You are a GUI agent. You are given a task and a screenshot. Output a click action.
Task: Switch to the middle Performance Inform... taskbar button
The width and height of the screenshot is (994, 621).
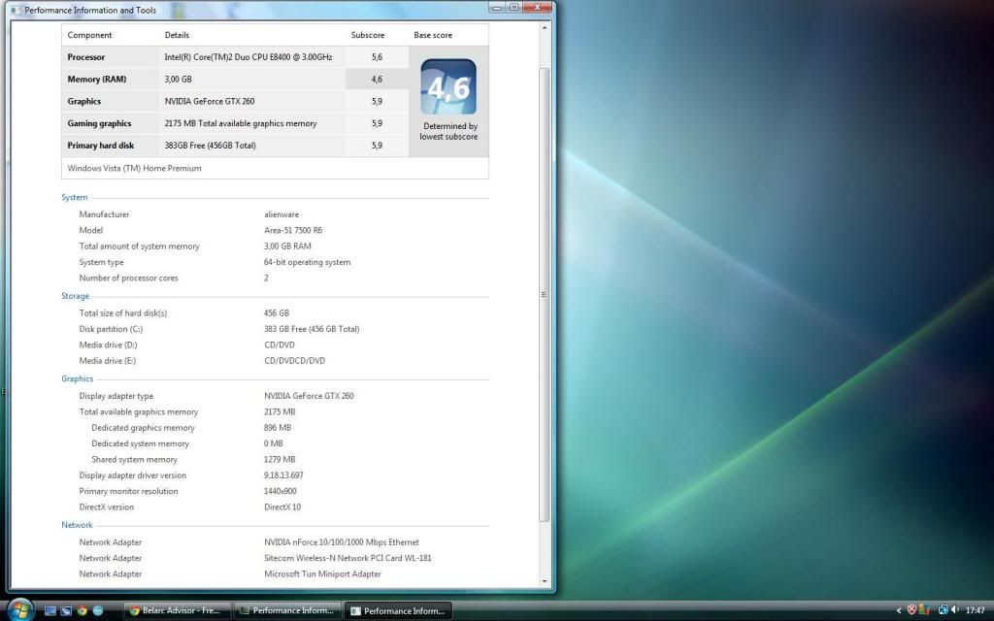coord(287,611)
